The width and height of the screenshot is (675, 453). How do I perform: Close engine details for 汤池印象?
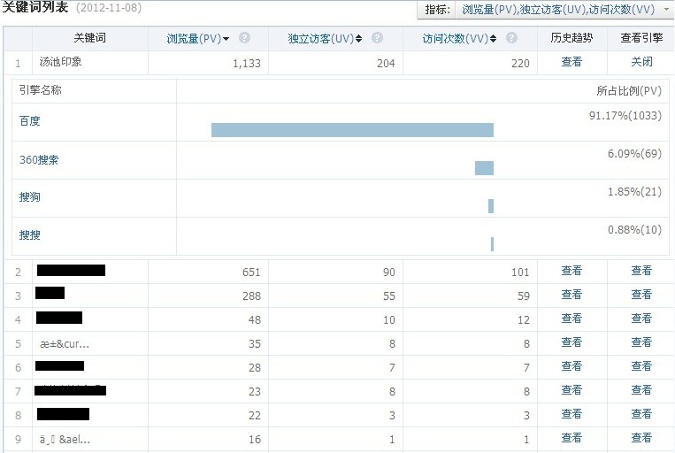(x=641, y=62)
